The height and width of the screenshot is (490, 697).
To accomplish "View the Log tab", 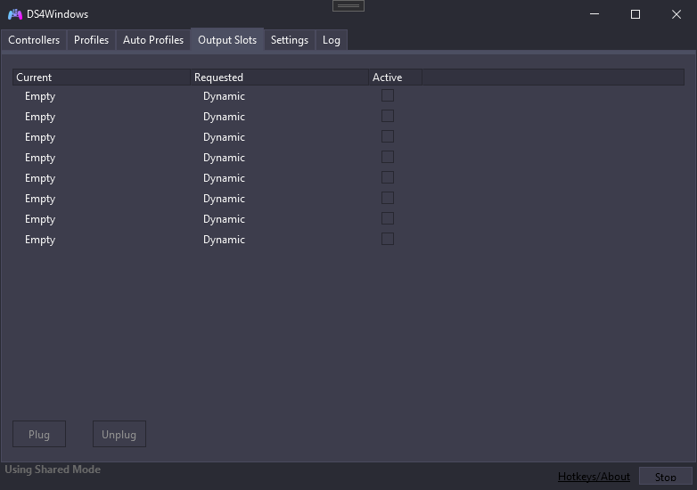I will (x=332, y=40).
